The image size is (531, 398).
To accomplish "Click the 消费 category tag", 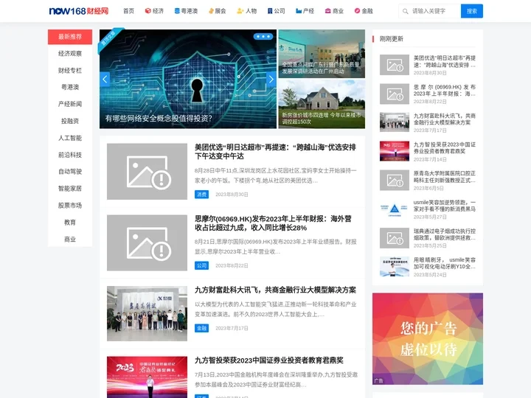I will [201, 195].
